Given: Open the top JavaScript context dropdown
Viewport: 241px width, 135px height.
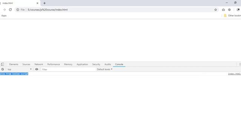Looking at the screenshot, I should point(20,69).
